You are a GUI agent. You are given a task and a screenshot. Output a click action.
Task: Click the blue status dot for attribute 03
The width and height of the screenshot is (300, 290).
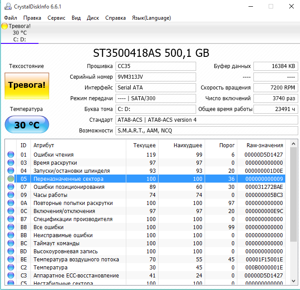pos(11,162)
